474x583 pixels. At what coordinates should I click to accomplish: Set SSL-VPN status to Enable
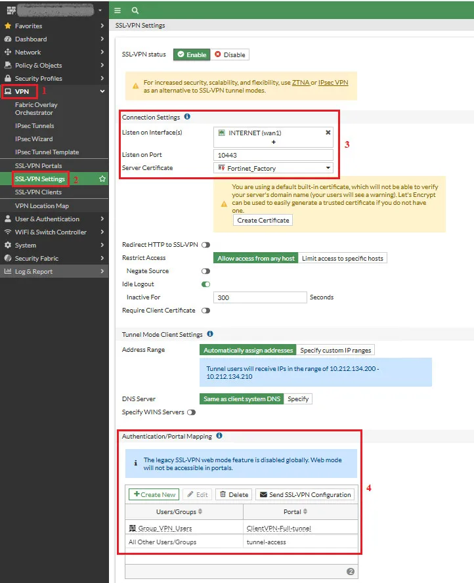pos(192,54)
